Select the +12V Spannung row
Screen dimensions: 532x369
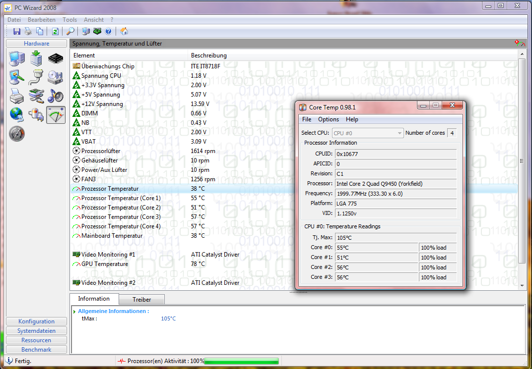(x=294, y=104)
